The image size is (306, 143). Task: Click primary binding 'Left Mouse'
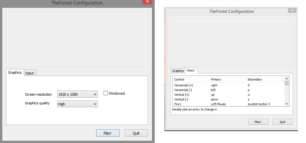coord(218,104)
